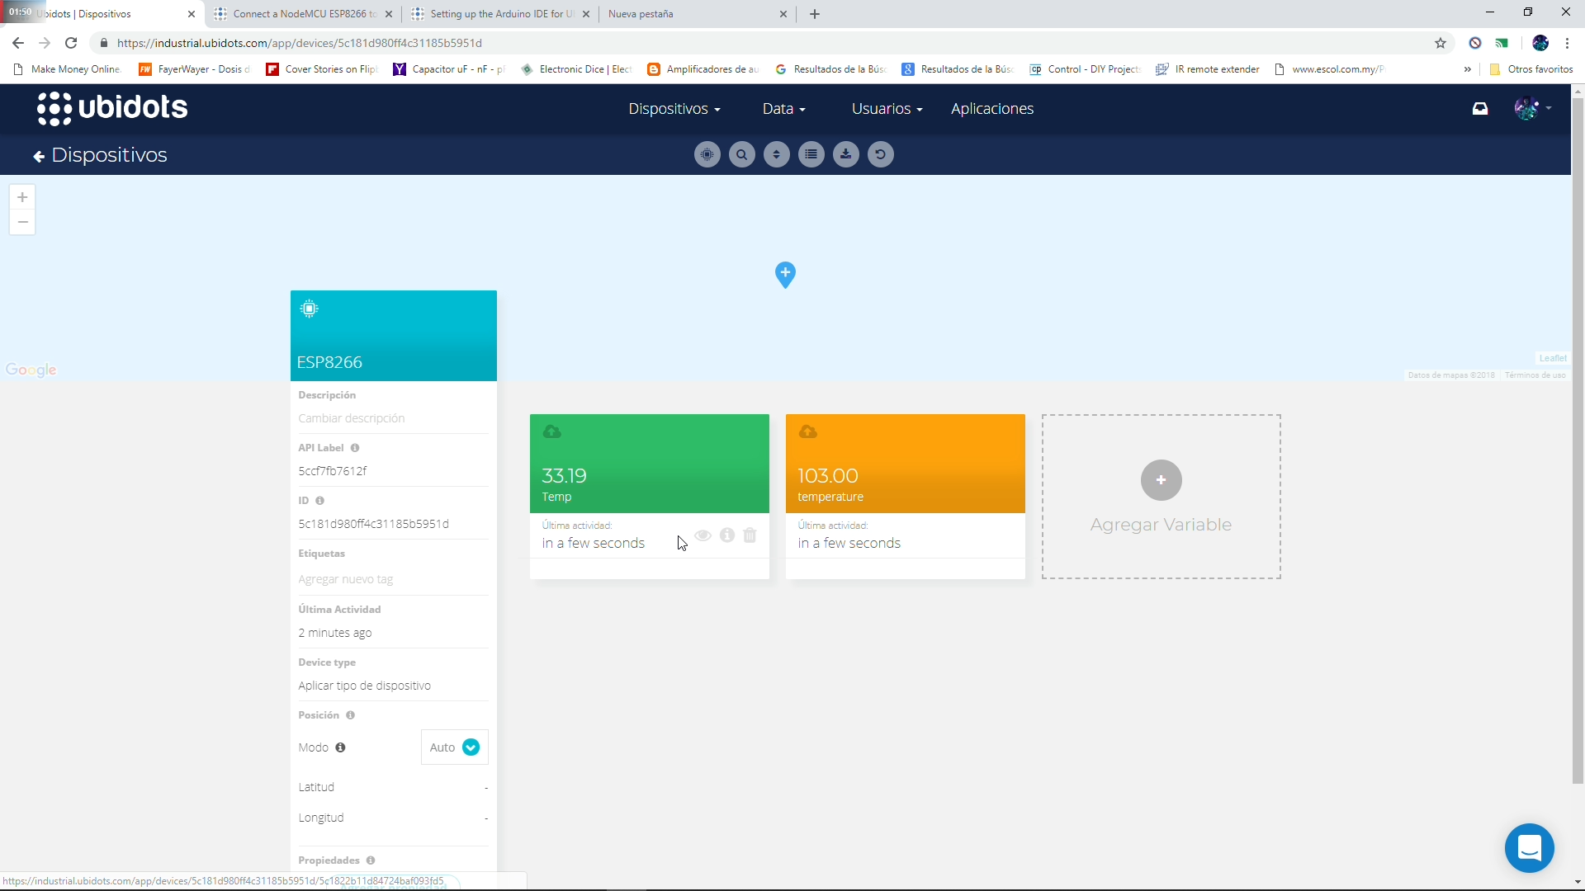This screenshot has width=1585, height=891.
Task: Download device data with the download icon
Action: point(845,154)
